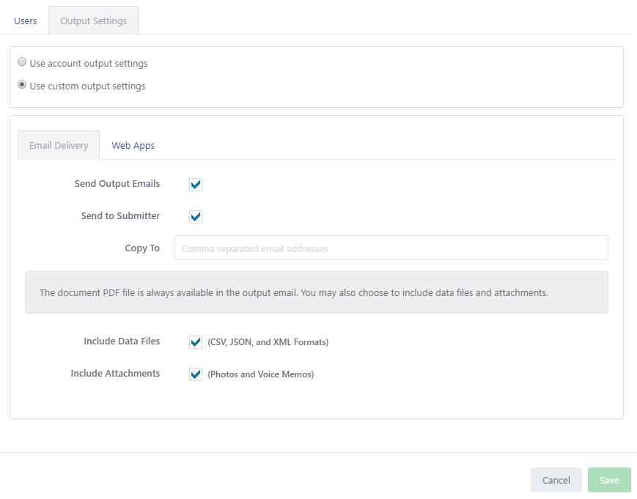Click the '(Photos and Voice Memos)' text
This screenshot has width=637, height=499.
(x=261, y=374)
